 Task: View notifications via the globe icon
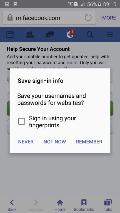click(x=70, y=34)
